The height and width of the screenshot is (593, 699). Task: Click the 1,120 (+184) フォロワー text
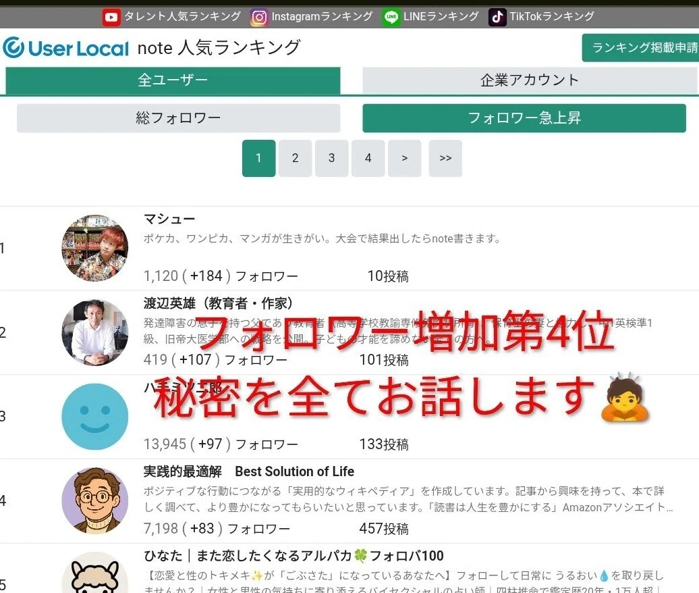point(221,276)
